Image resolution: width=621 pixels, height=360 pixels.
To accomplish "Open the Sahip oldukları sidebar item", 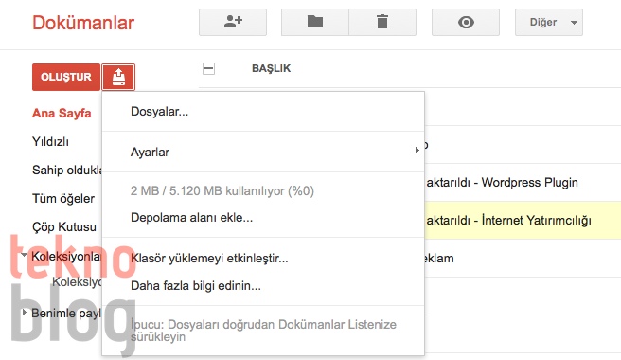I will [67, 171].
